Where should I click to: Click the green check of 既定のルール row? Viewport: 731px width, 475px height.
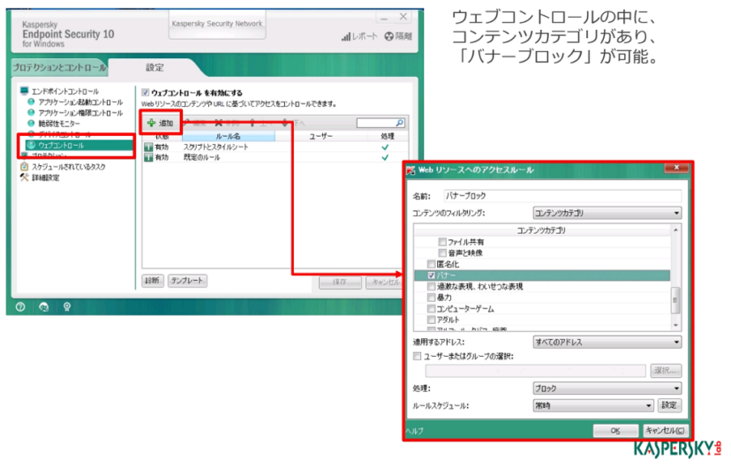point(385,157)
